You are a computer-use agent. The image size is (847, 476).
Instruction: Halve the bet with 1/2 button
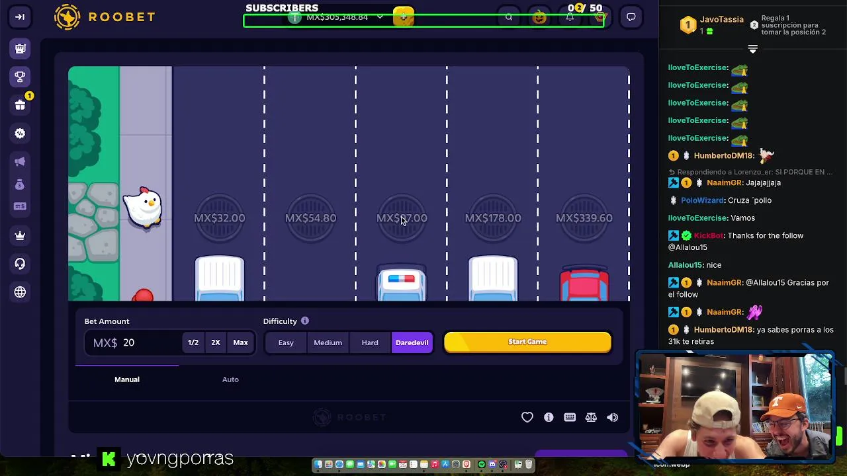[193, 342]
